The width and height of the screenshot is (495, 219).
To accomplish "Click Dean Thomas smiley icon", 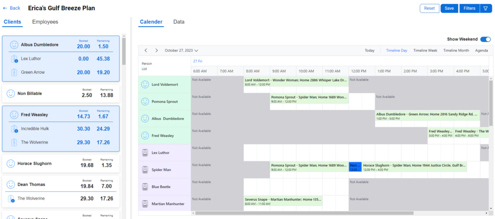I will pyautogui.click(x=11, y=184).
